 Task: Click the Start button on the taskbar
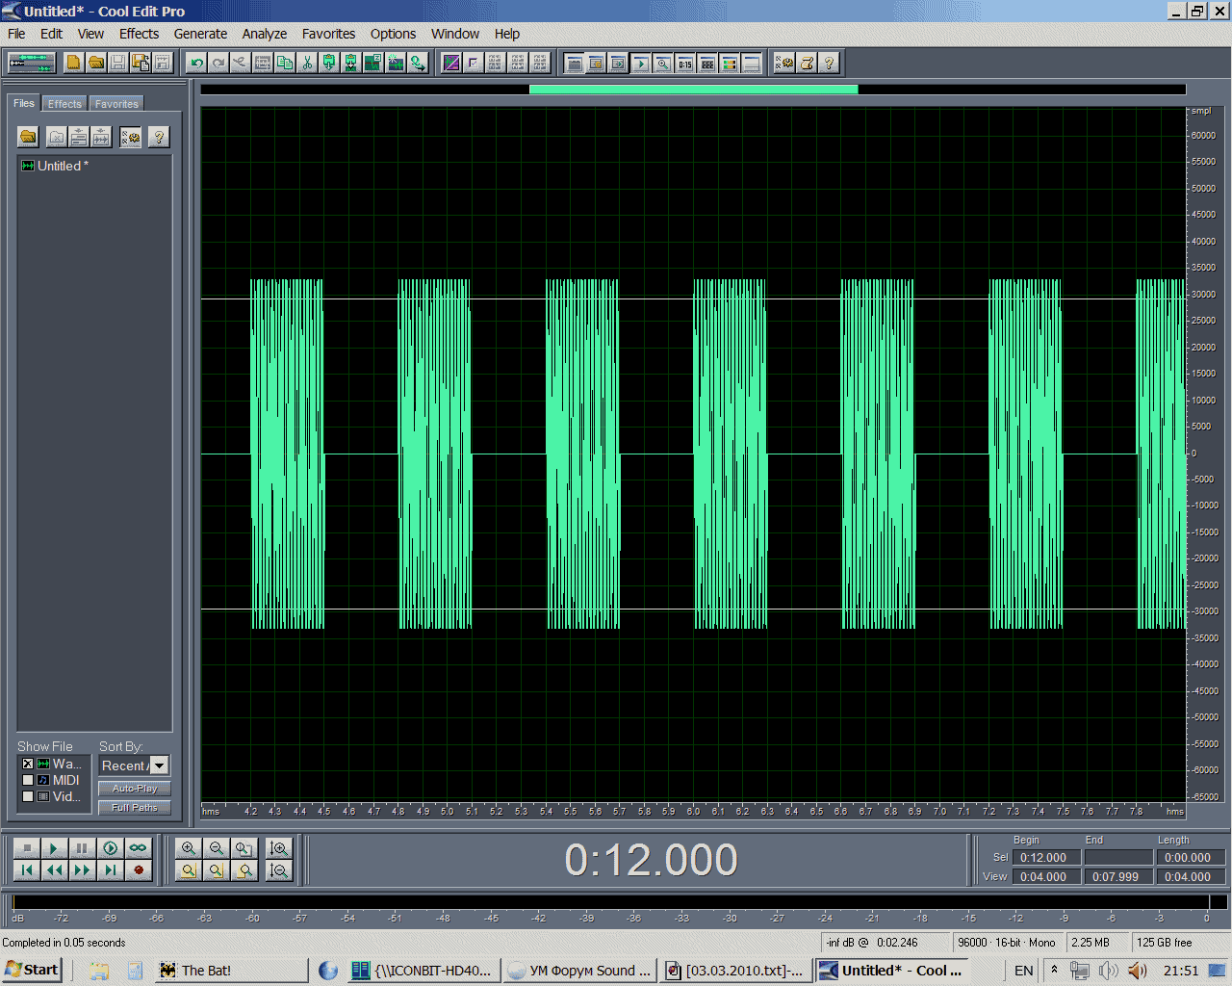32,970
